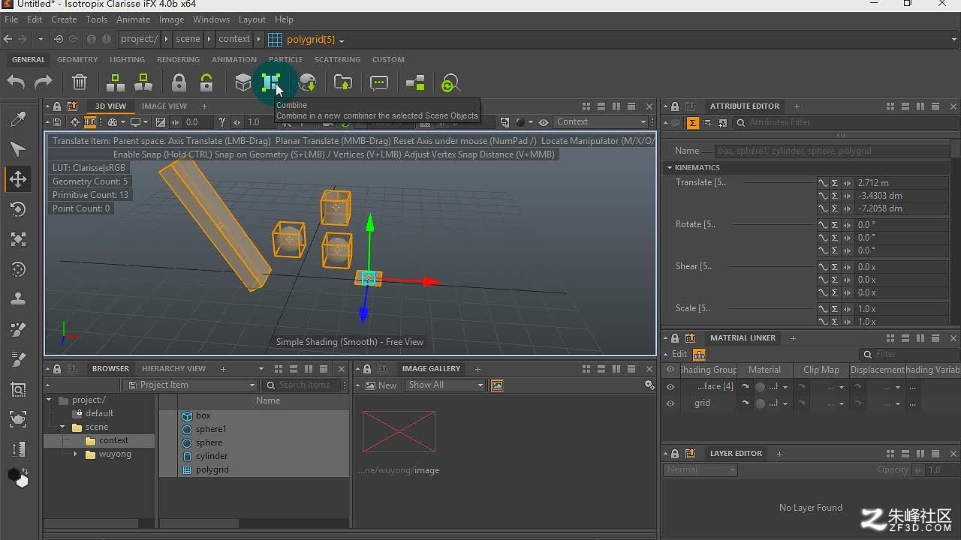Collapse the KINEMATICS section

click(x=670, y=167)
